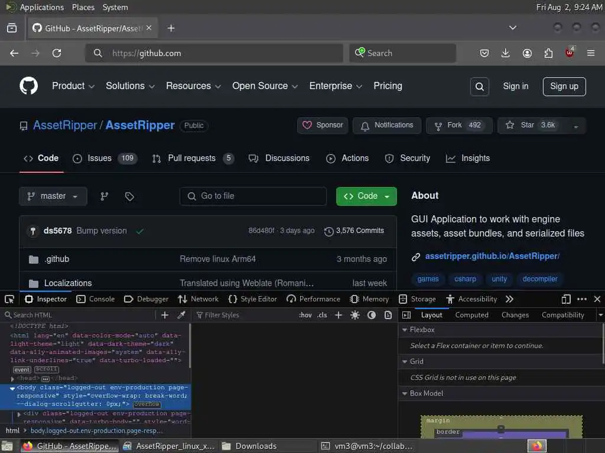List all tabs dropdown arrow

[x=513, y=28]
